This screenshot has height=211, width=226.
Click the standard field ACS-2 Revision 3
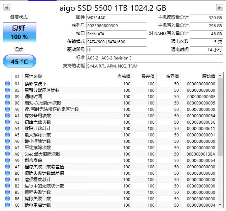click(x=155, y=58)
